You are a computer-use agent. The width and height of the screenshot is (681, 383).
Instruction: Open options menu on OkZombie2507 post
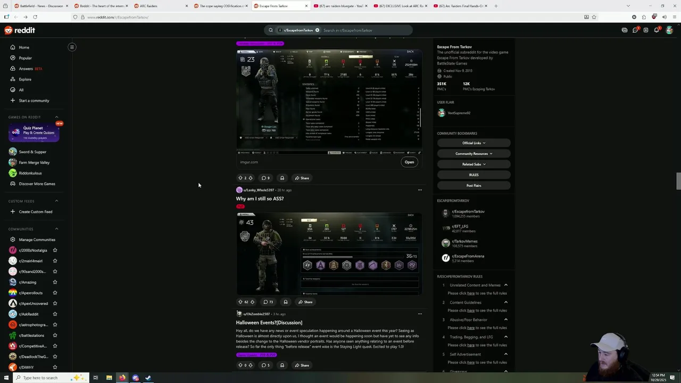pos(420,314)
